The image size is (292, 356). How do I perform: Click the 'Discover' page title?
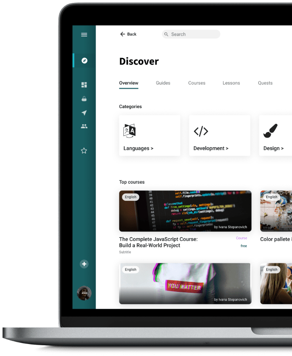[x=139, y=61]
